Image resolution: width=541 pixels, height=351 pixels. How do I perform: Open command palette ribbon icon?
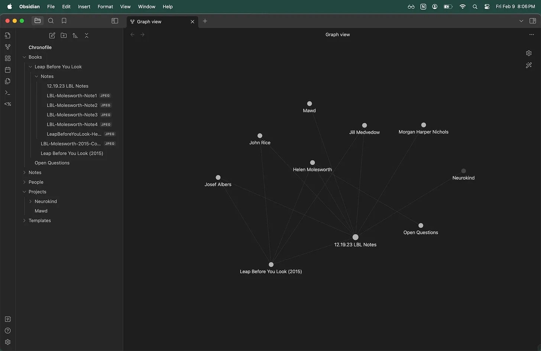pyautogui.click(x=7, y=92)
